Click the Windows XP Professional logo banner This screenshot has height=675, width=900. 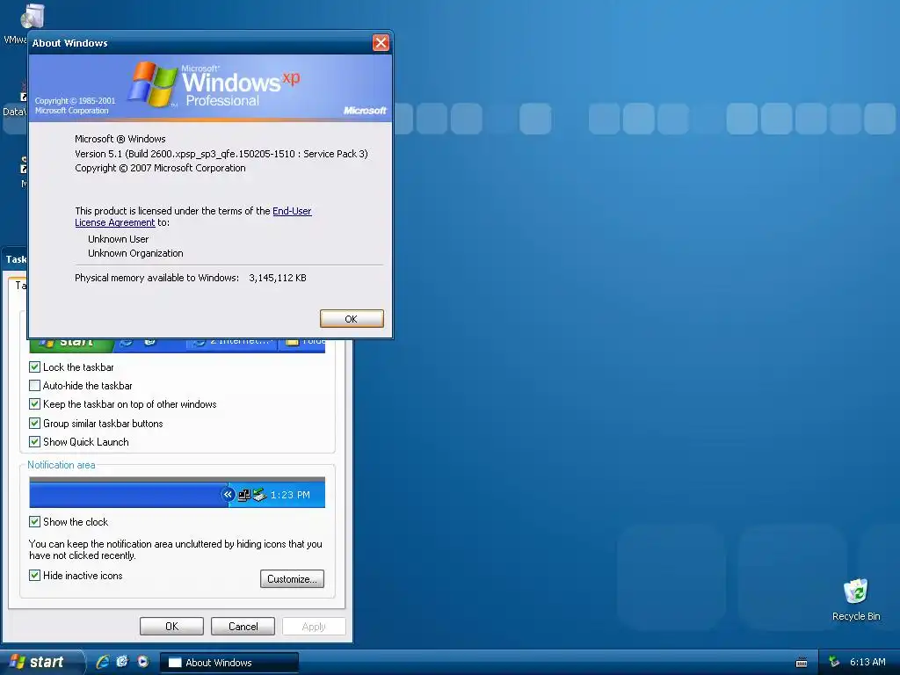click(x=210, y=88)
